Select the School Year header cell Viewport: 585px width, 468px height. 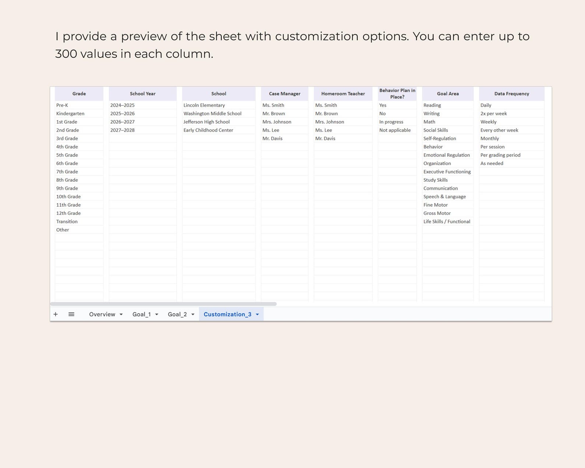[143, 94]
